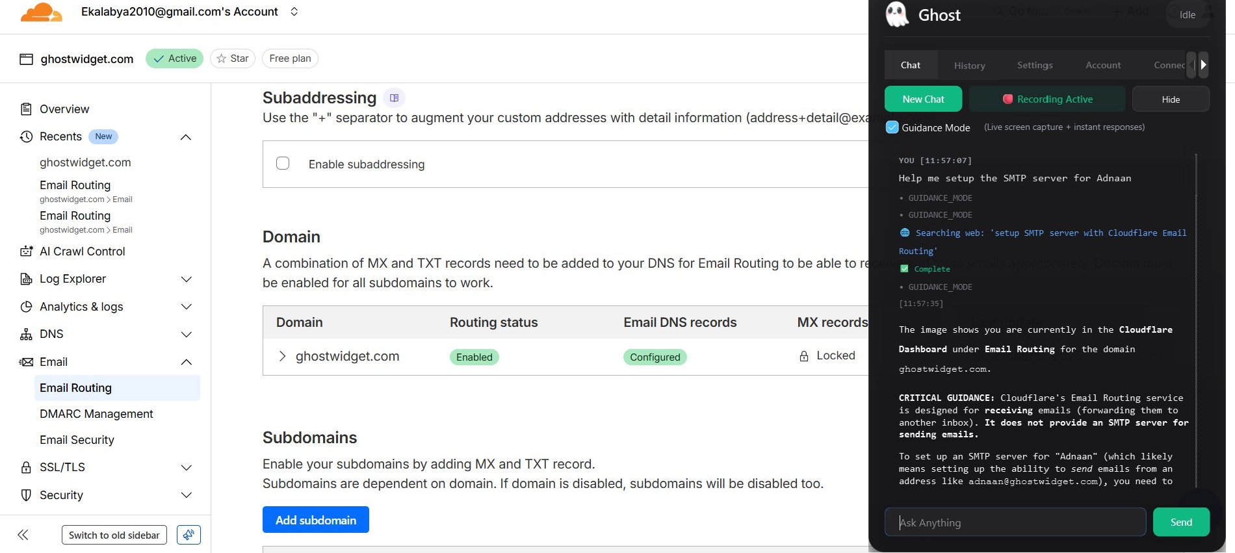This screenshot has height=553, width=1235.
Task: Enable the subaddressing checkbox
Action: coord(283,164)
